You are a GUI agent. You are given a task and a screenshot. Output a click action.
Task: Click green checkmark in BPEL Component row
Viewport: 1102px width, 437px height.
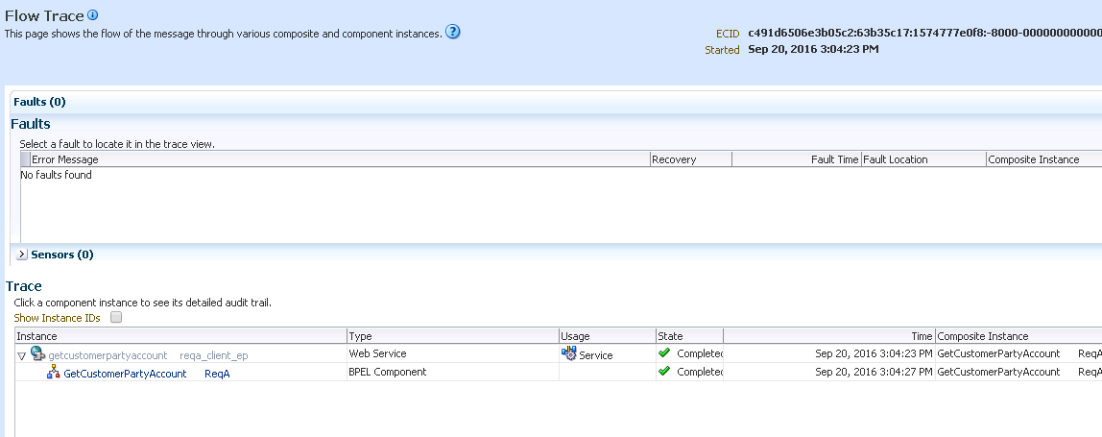click(x=664, y=371)
